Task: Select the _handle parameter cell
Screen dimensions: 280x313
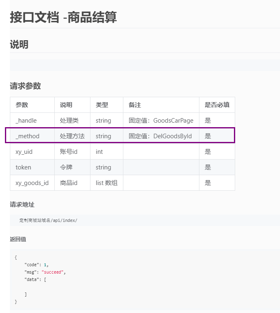Action: click(26, 121)
